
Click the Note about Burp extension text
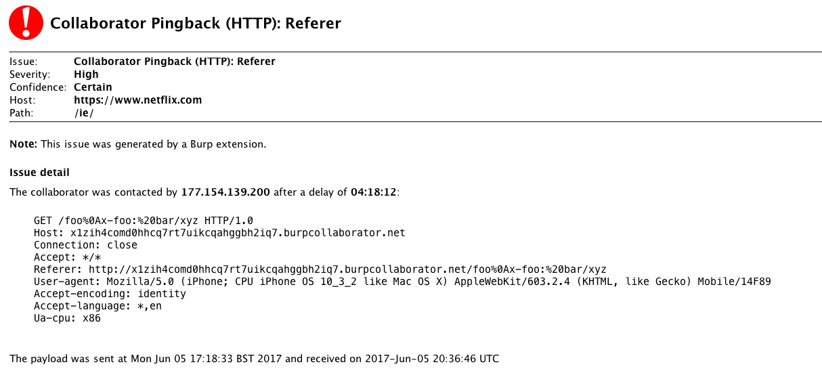tap(138, 144)
